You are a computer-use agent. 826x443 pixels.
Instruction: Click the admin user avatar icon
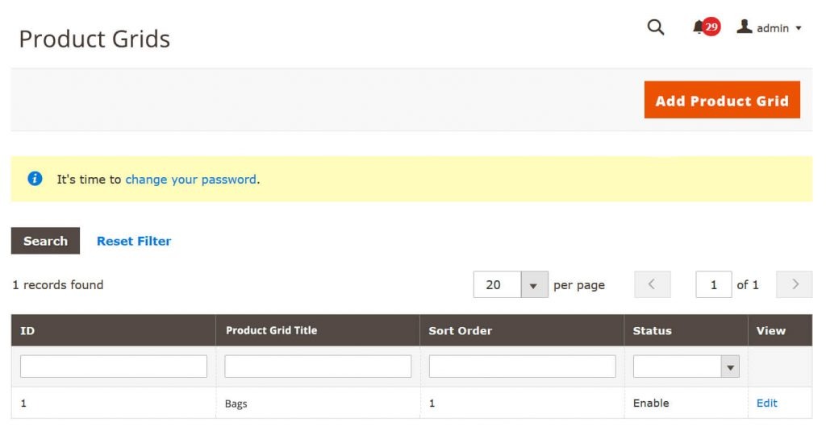[x=744, y=27]
